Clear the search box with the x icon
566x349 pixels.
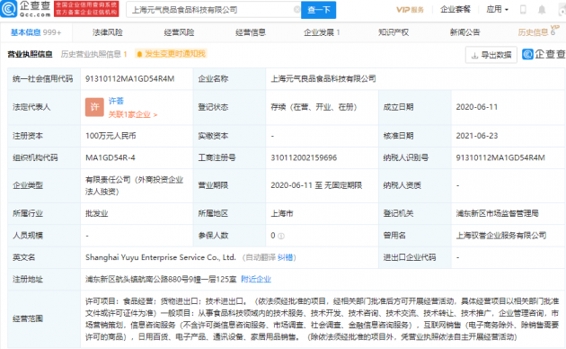[296, 10]
